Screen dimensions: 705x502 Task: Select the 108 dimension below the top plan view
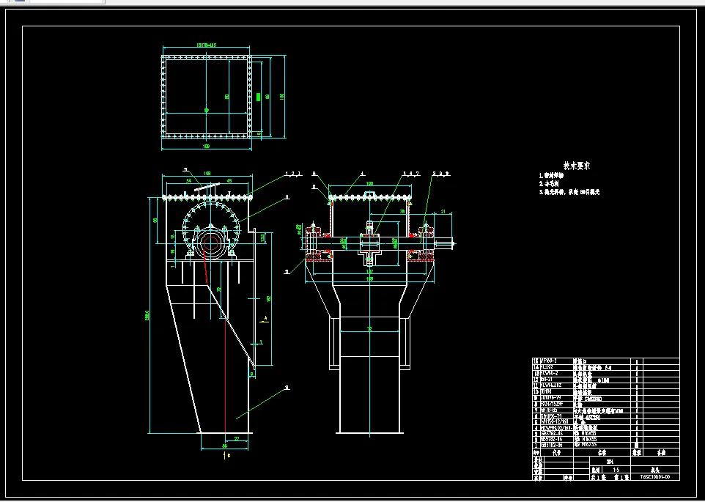207,146
